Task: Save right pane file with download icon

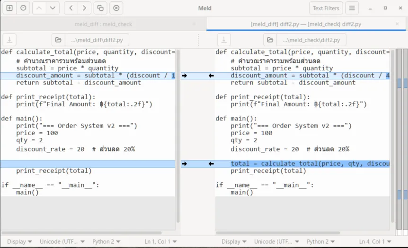Action: tap(224, 40)
